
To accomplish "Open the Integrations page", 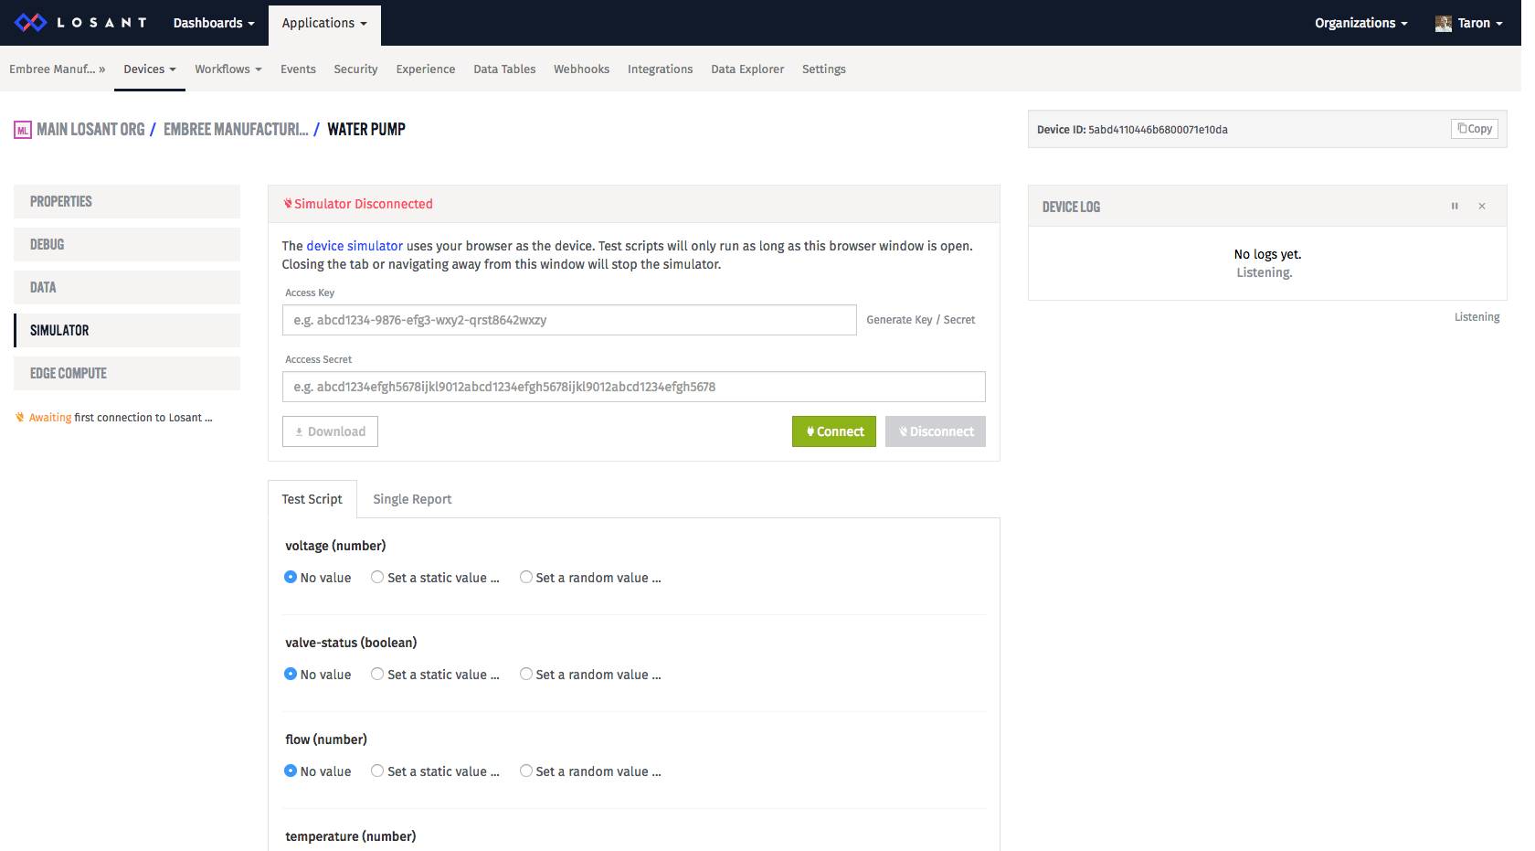I will point(660,69).
